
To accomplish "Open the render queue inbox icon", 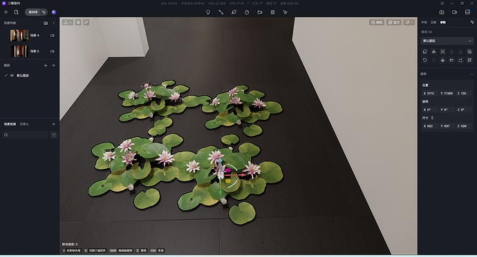I will click(x=467, y=12).
